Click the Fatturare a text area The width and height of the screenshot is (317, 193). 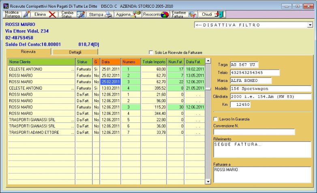click(262, 175)
